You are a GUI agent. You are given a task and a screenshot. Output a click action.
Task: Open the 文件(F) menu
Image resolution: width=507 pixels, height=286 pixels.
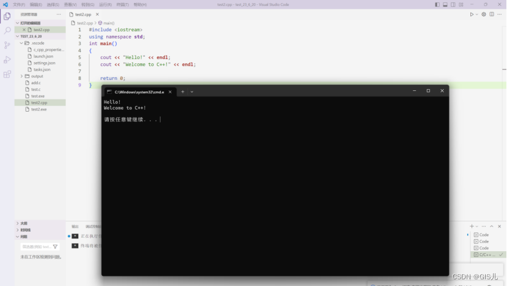pos(19,4)
